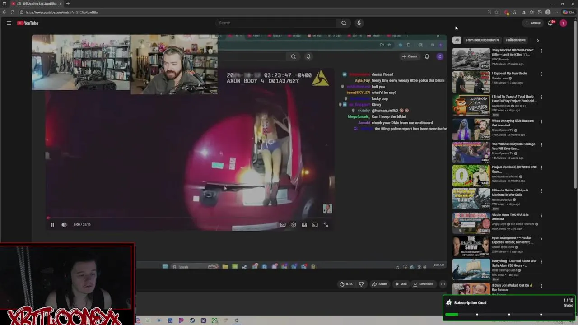Mute the video player volume
Viewport: 578px width, 325px height.
tap(64, 224)
